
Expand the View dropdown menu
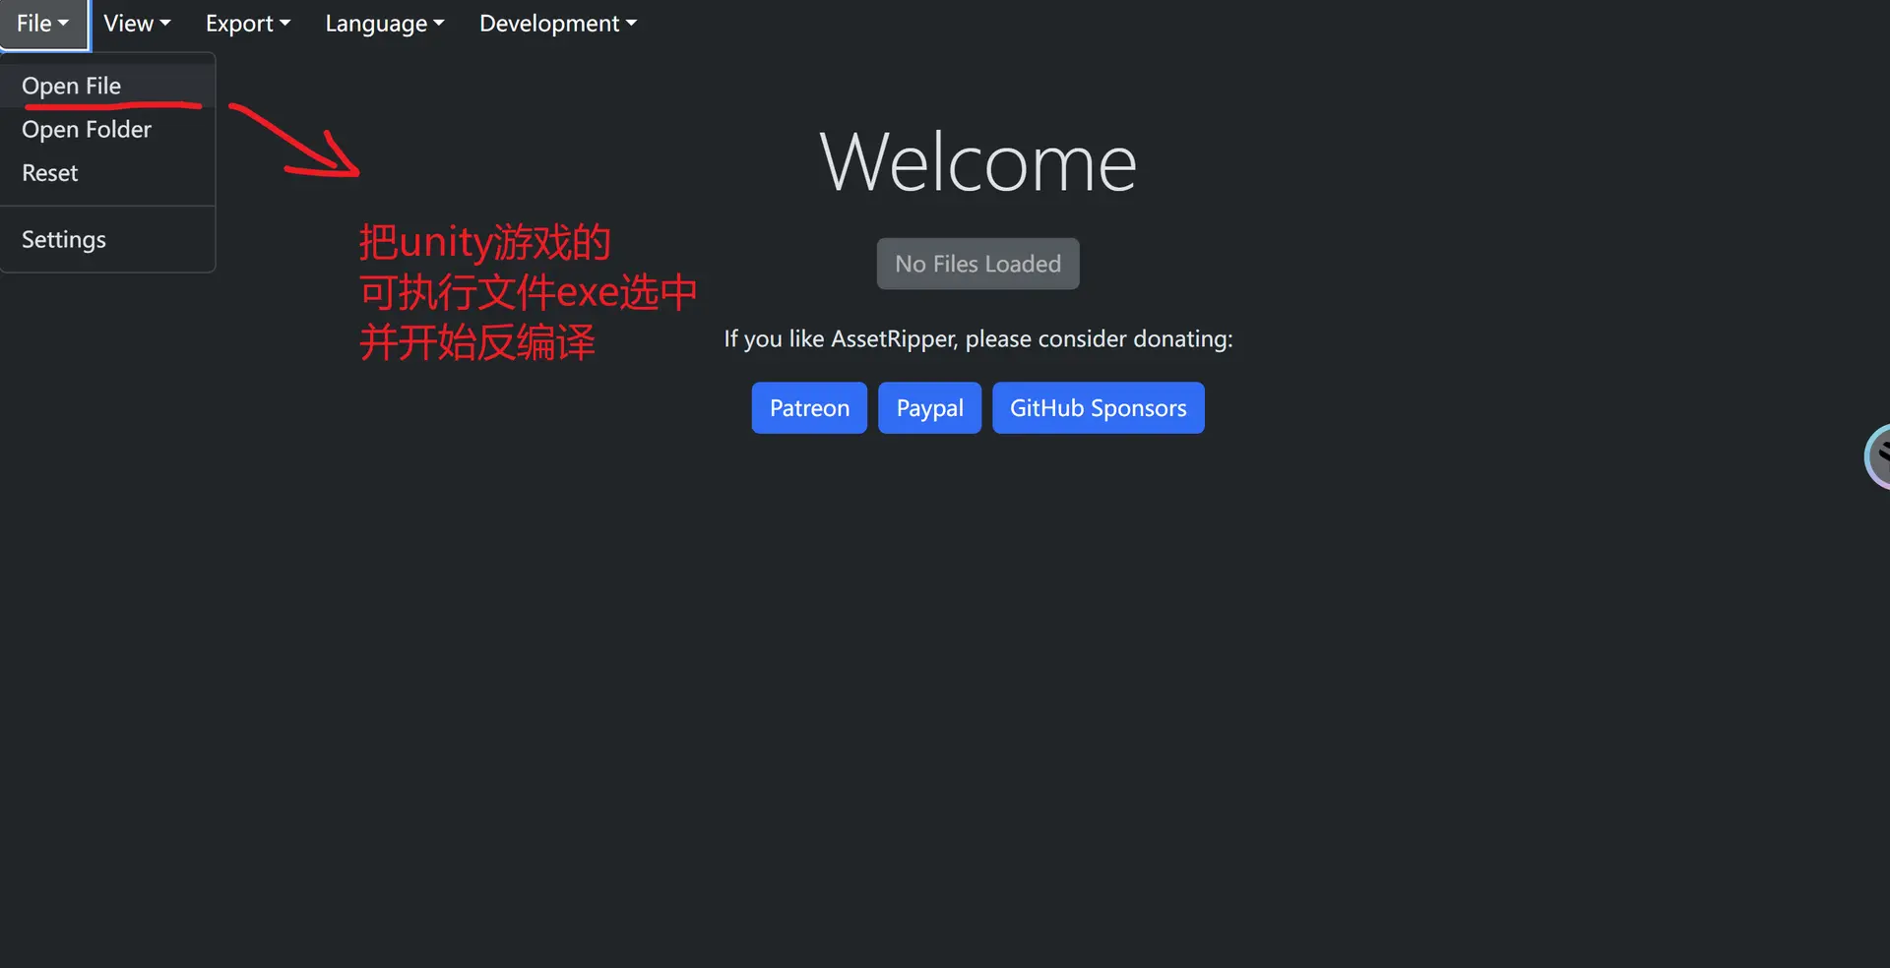click(137, 24)
